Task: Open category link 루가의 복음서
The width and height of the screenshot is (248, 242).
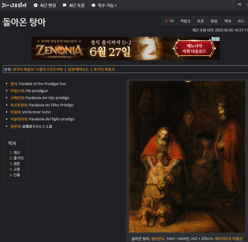Action: point(104,69)
